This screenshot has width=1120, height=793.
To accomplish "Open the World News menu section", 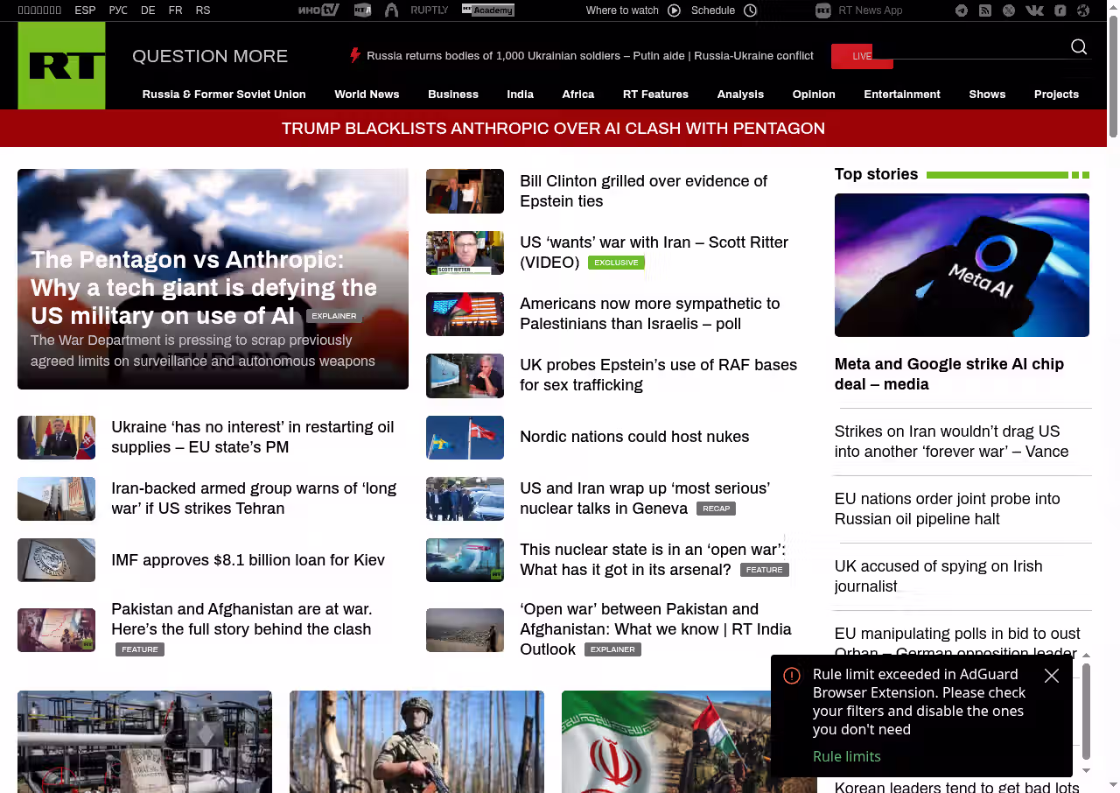I will click(367, 95).
